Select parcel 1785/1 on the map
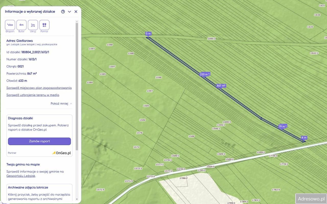 [x=231, y=203]
